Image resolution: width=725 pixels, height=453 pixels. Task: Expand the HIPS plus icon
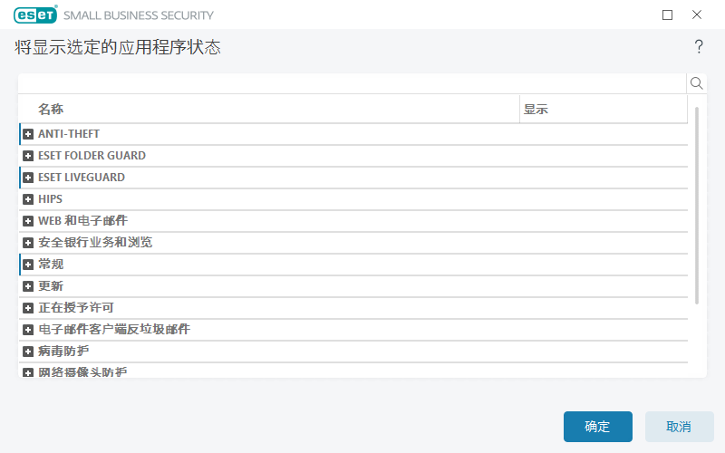(28, 199)
